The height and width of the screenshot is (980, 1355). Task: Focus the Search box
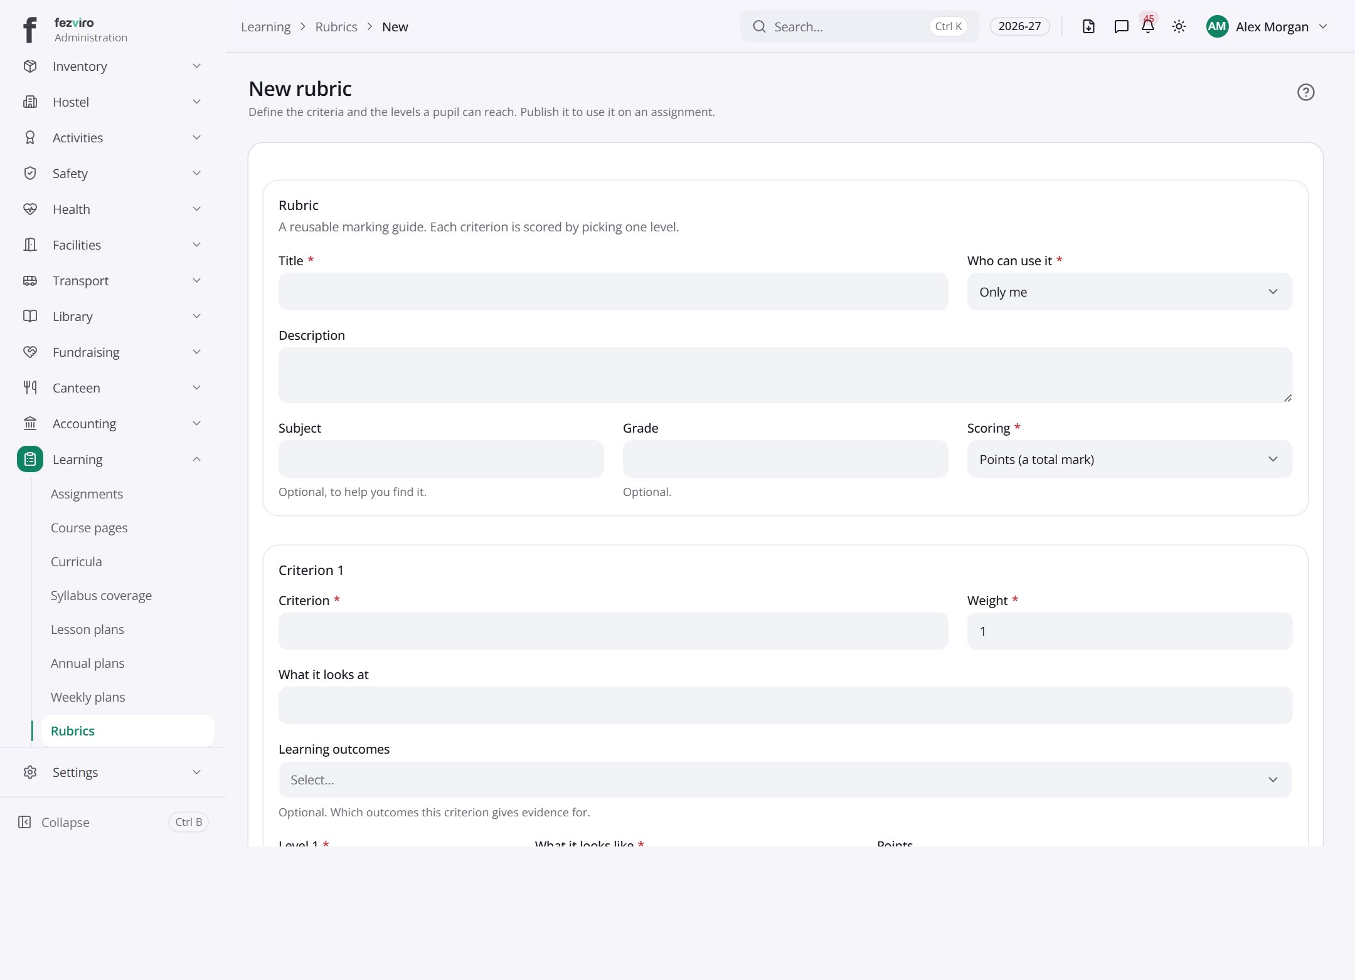tap(859, 26)
